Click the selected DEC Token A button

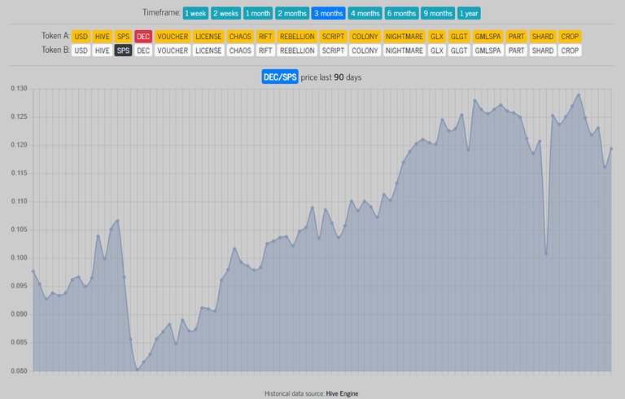(x=143, y=37)
